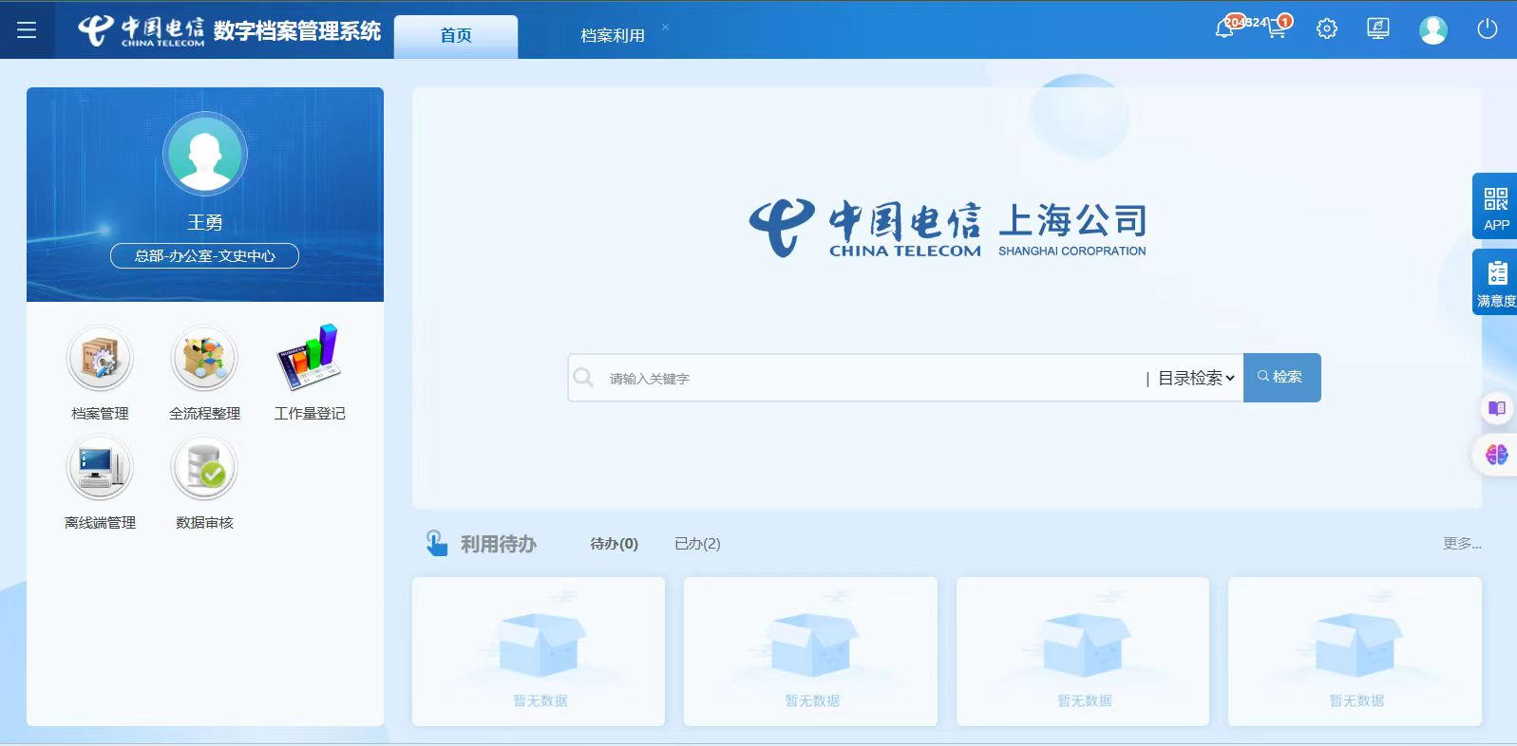
Task: Open the 档案管理 module icon
Action: (x=100, y=359)
